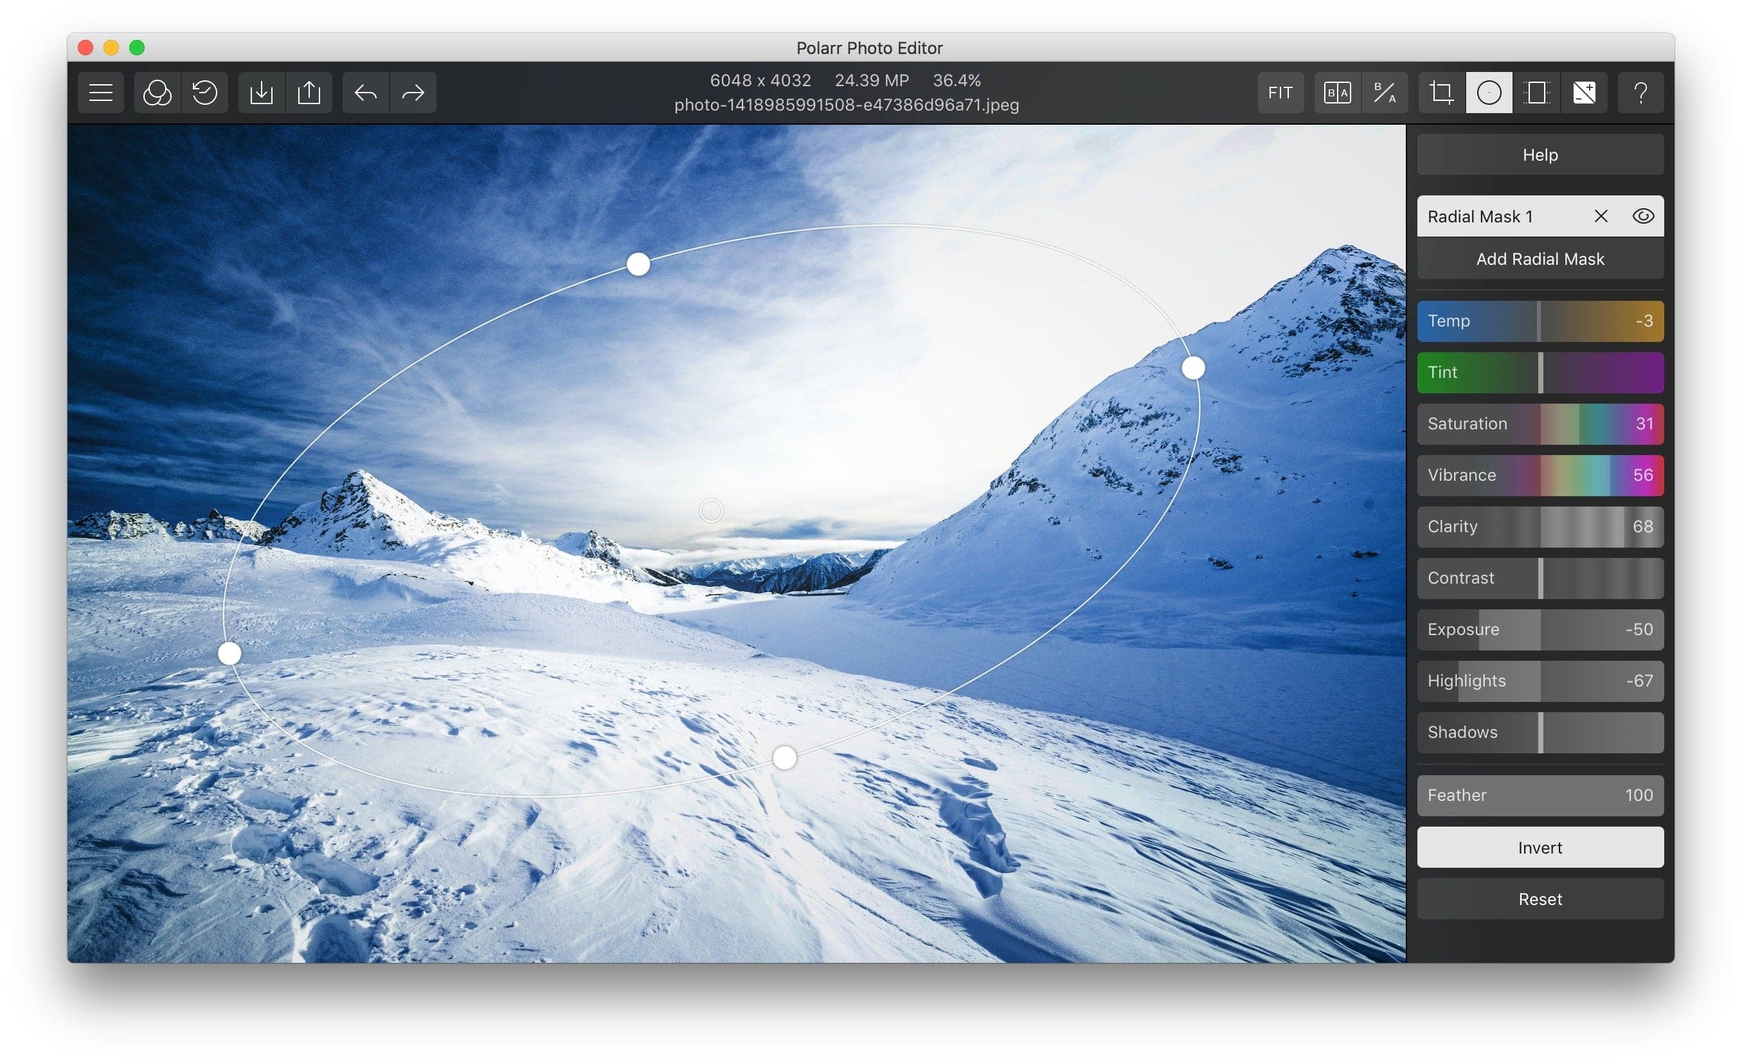Redo with the right arrow icon
This screenshot has height=1058, width=1742.
click(413, 93)
